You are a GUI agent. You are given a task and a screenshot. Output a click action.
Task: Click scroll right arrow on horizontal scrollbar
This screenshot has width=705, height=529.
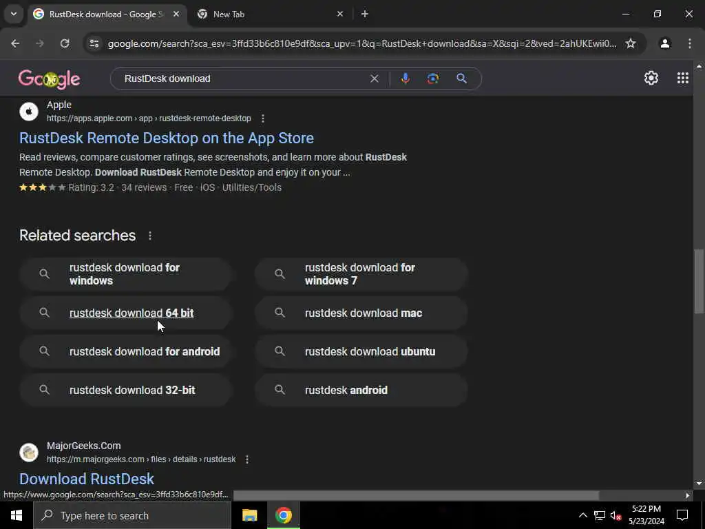coord(688,495)
